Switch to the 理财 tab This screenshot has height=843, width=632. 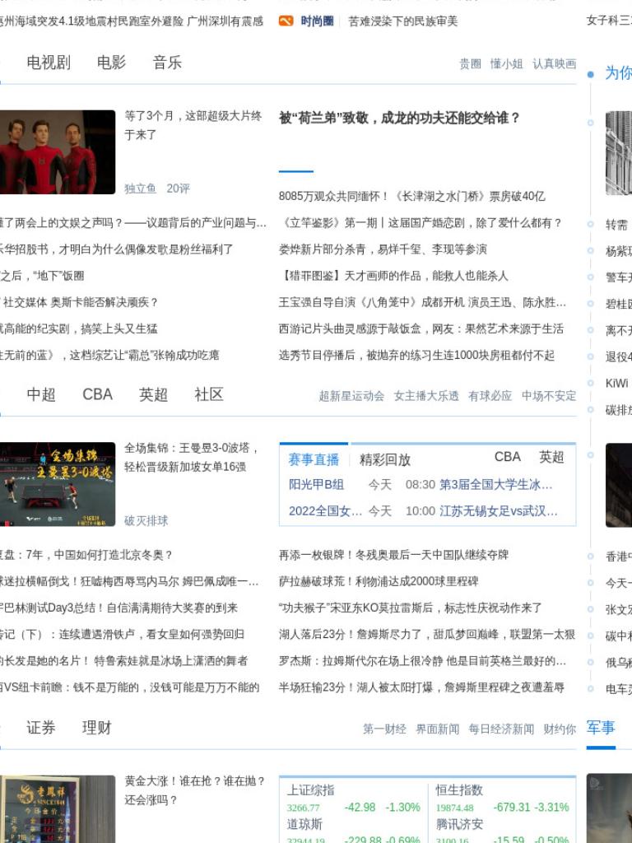point(97,728)
